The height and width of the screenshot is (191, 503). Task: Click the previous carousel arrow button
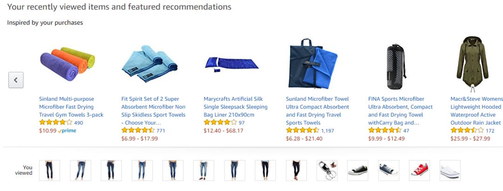[16, 80]
